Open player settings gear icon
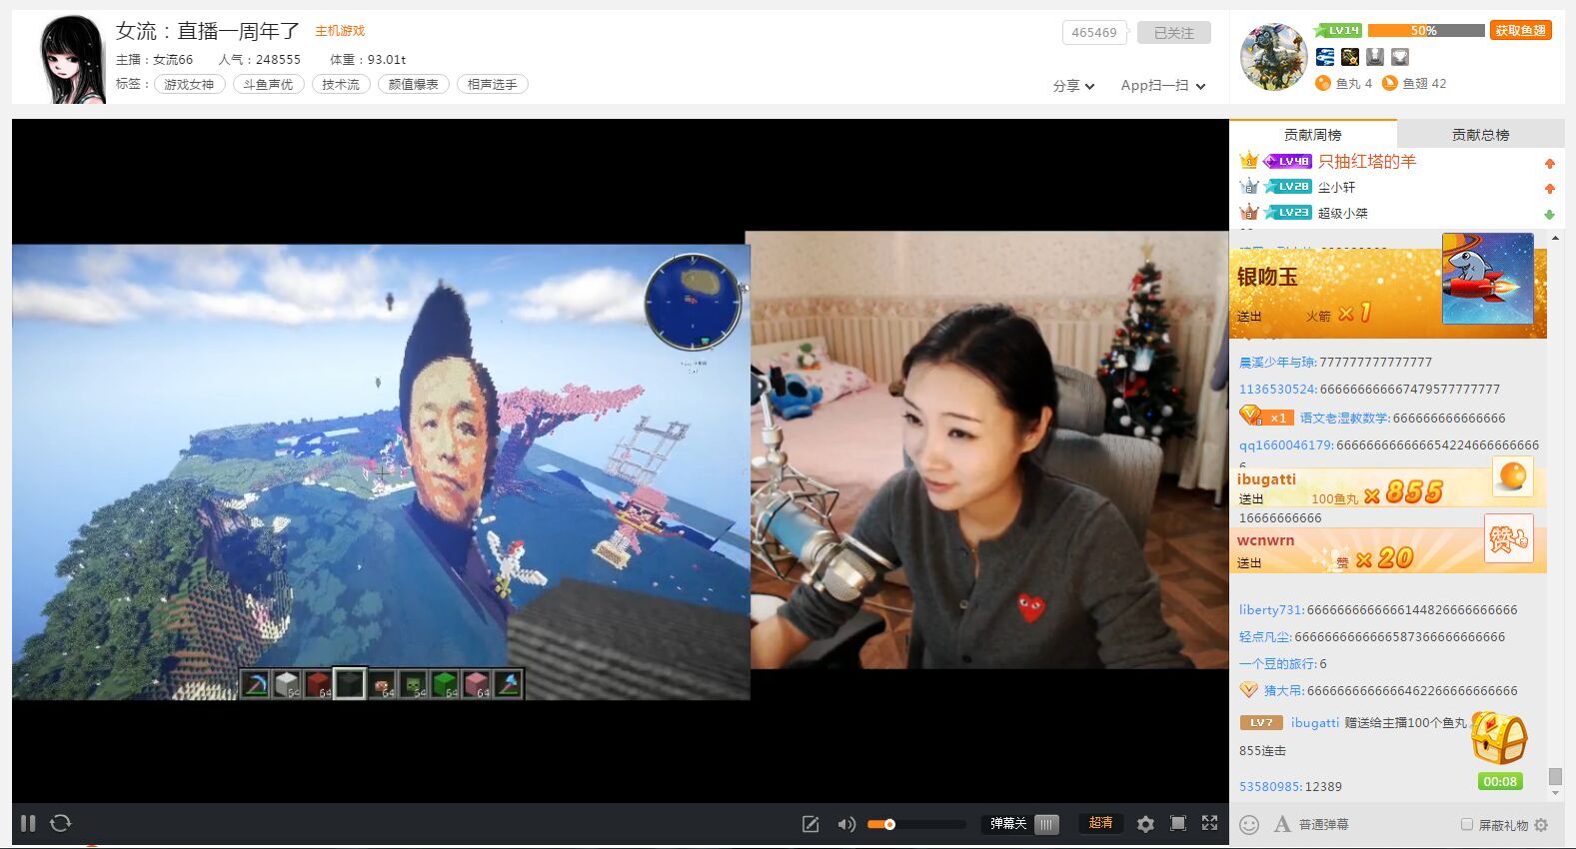Viewport: 1576px width, 849px height. tap(1145, 824)
